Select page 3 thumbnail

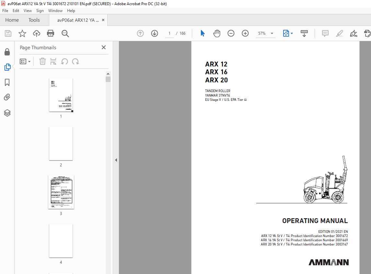pos(61,192)
